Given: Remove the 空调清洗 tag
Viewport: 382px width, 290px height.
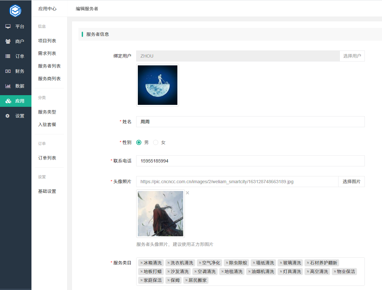Looking at the screenshot, I should coord(196,272).
